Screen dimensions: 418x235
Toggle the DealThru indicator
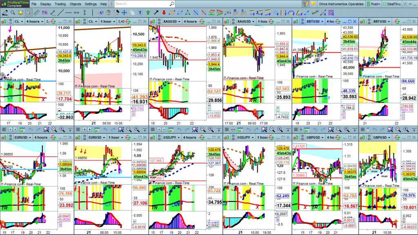(x=392, y=4)
